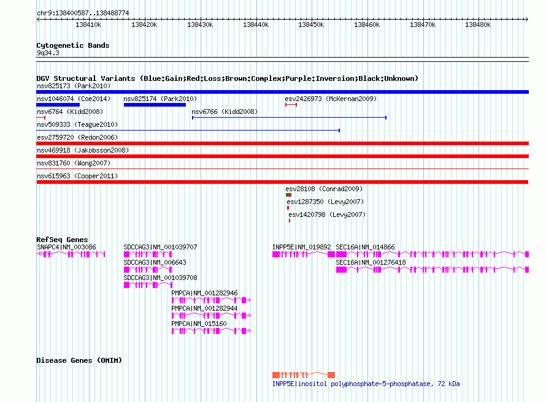Select SEC16A|NM_001276418 transcript label
The width and height of the screenshot is (546, 402).
tap(371, 262)
